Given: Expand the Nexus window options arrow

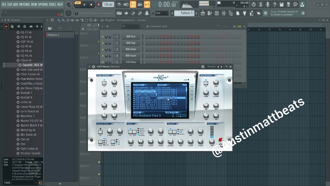Looking at the screenshot, I should coord(90,67).
